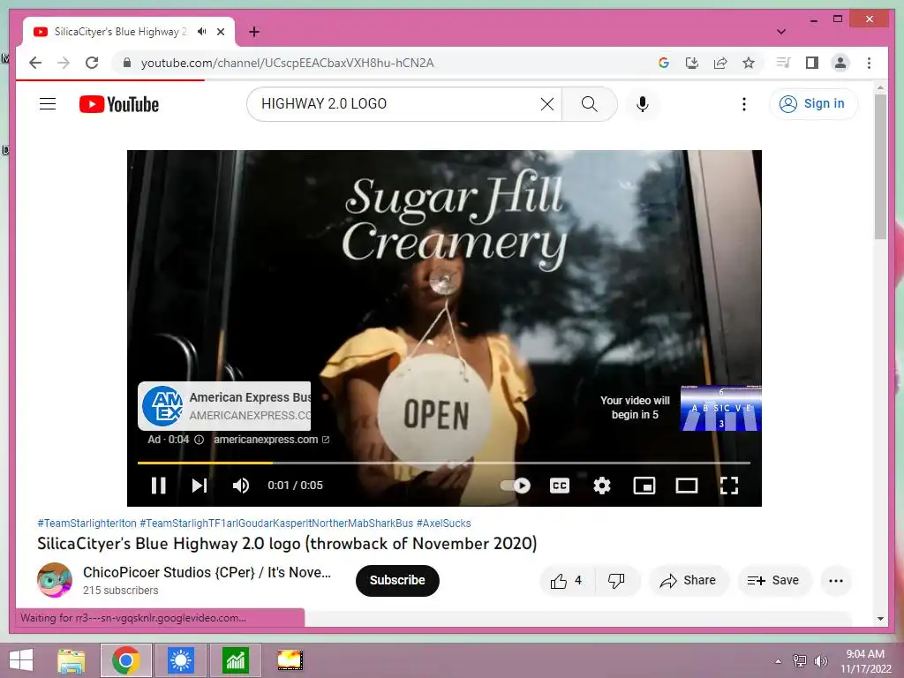Click the upcoming video preview thumbnail

click(x=720, y=408)
